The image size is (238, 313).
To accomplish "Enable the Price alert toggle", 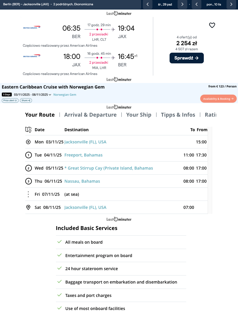I will click(x=10, y=101).
